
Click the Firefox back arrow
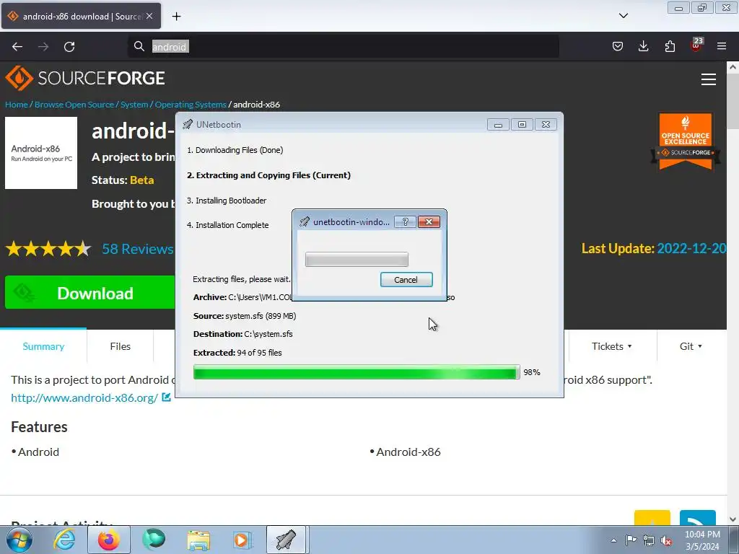[17, 47]
